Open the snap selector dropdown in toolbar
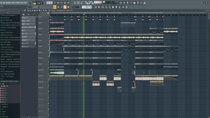210x118 pixels. click(76, 7)
